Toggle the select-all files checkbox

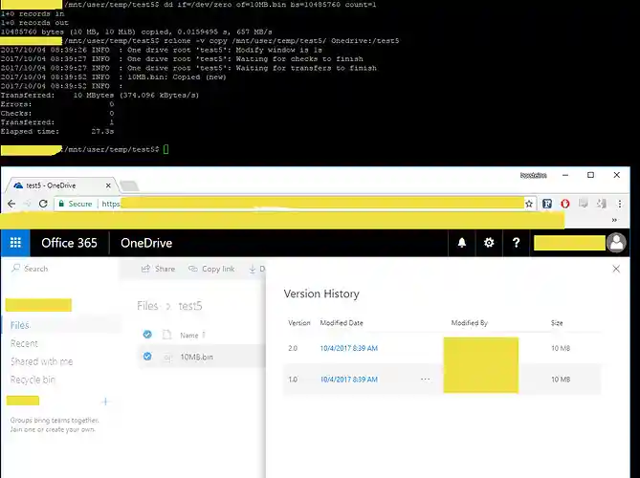[x=147, y=335]
